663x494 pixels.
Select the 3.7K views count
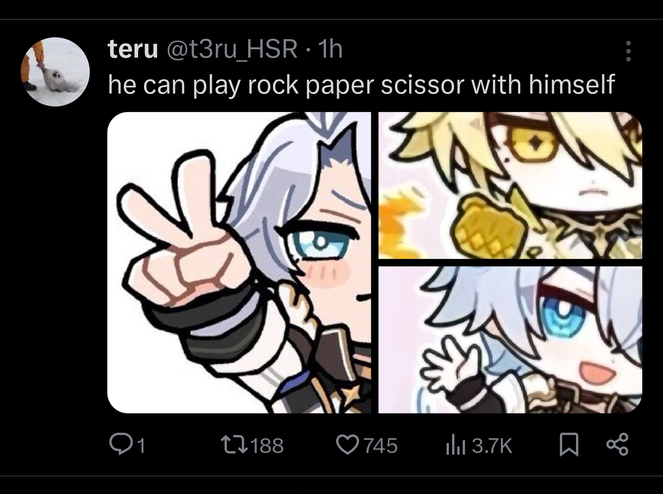492,446
